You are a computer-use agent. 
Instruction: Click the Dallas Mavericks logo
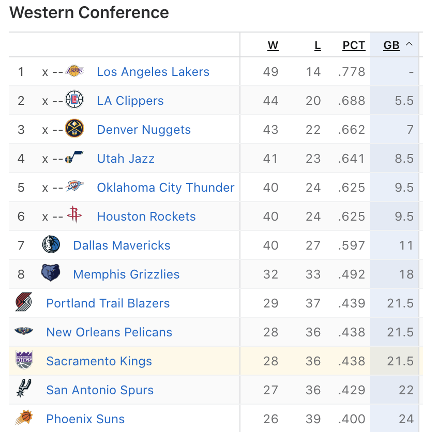point(51,244)
